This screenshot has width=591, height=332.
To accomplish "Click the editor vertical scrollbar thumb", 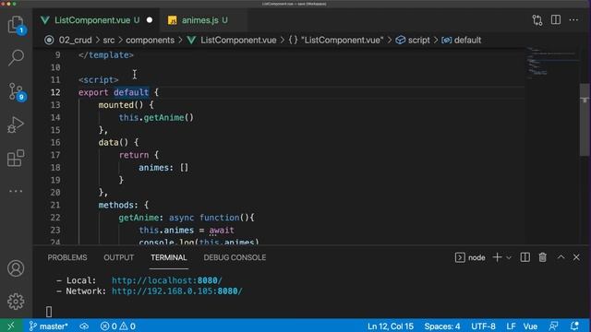I will point(585,119).
